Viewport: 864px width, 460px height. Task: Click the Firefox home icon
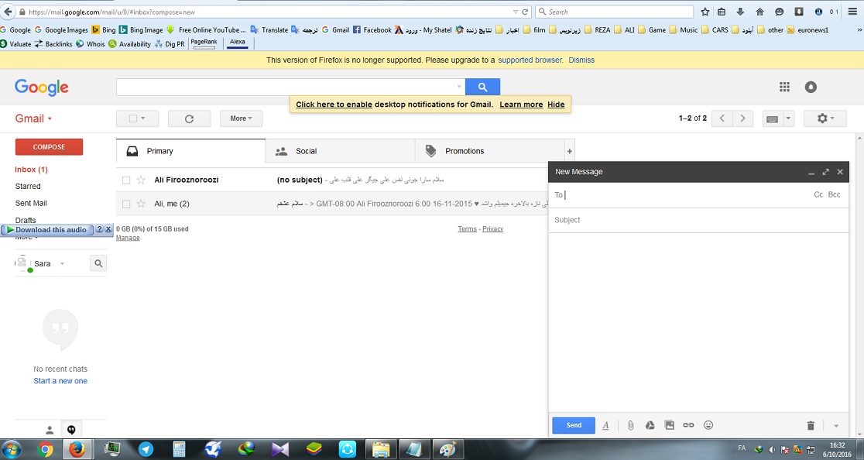[x=759, y=12]
